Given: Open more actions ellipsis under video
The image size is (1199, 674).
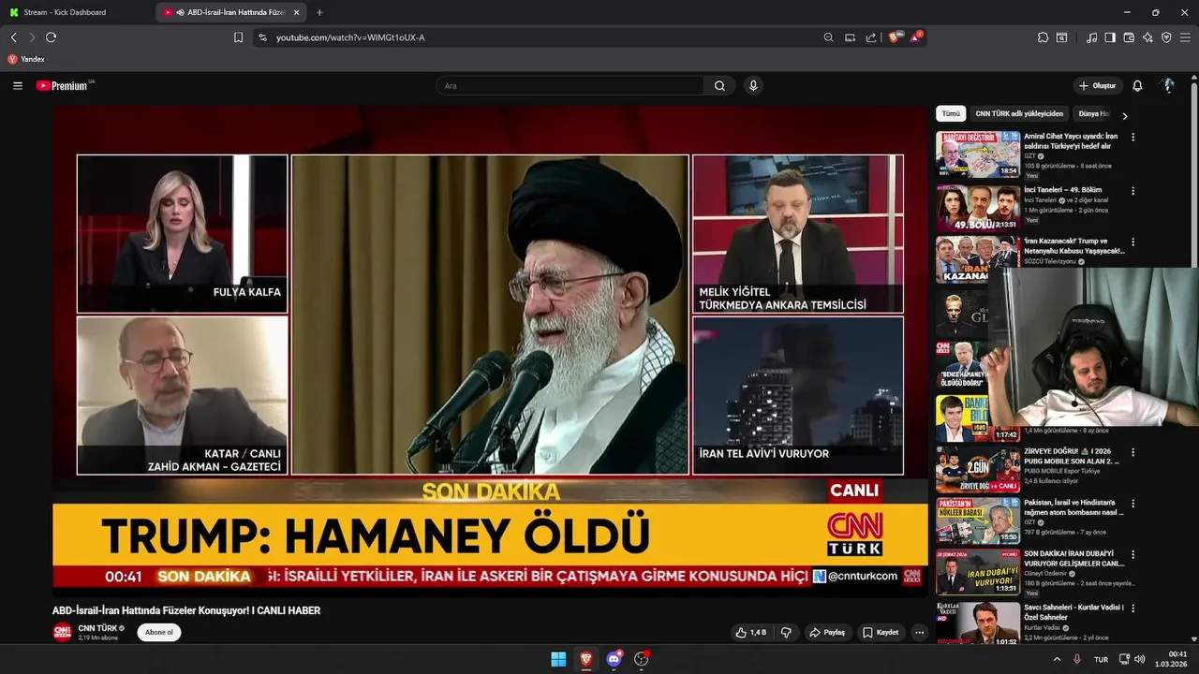Looking at the screenshot, I should coord(919,633).
